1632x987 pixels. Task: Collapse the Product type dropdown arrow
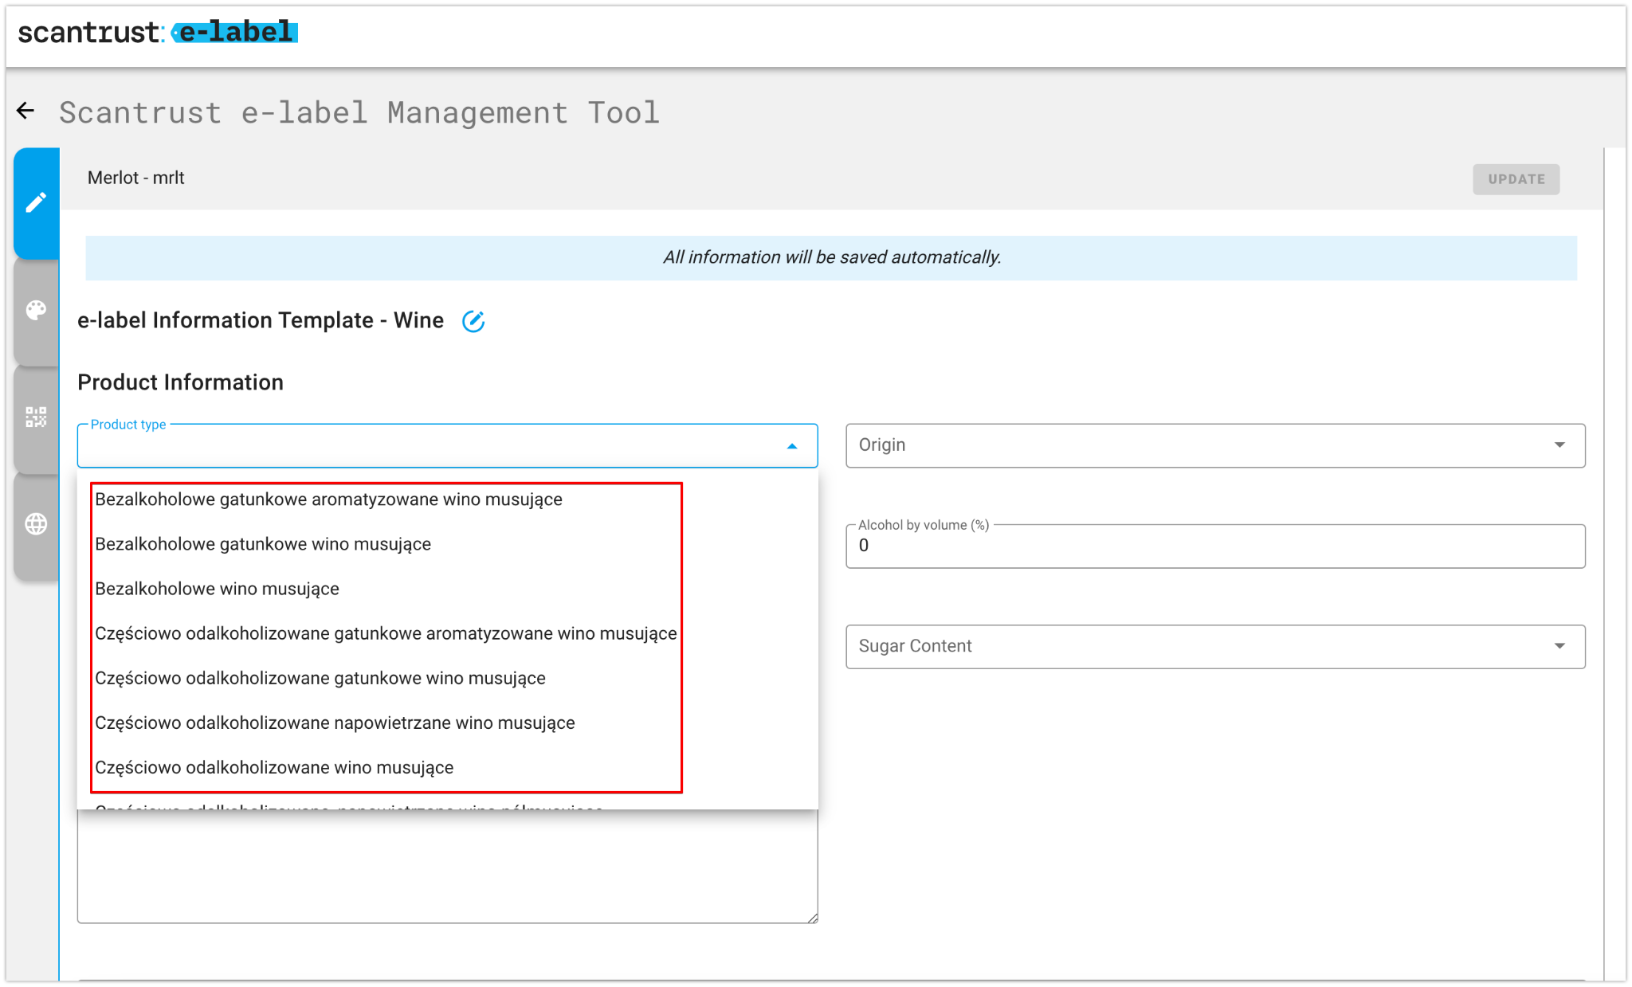point(792,446)
